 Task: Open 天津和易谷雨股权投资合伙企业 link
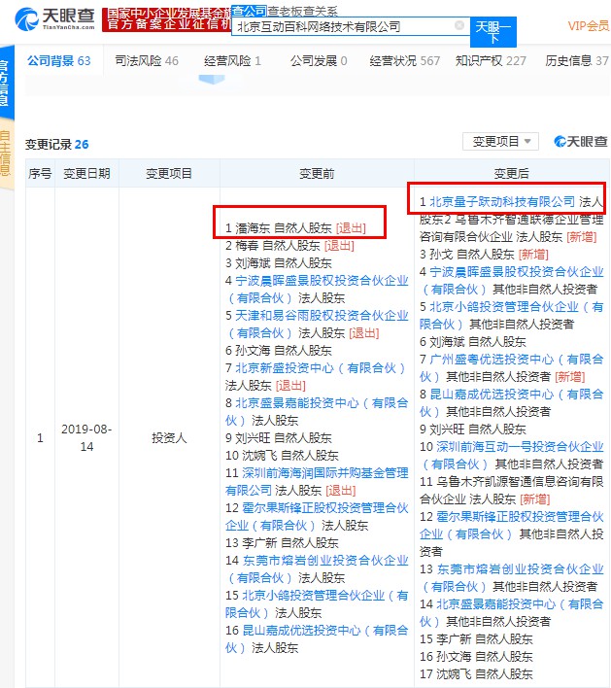click(x=317, y=325)
